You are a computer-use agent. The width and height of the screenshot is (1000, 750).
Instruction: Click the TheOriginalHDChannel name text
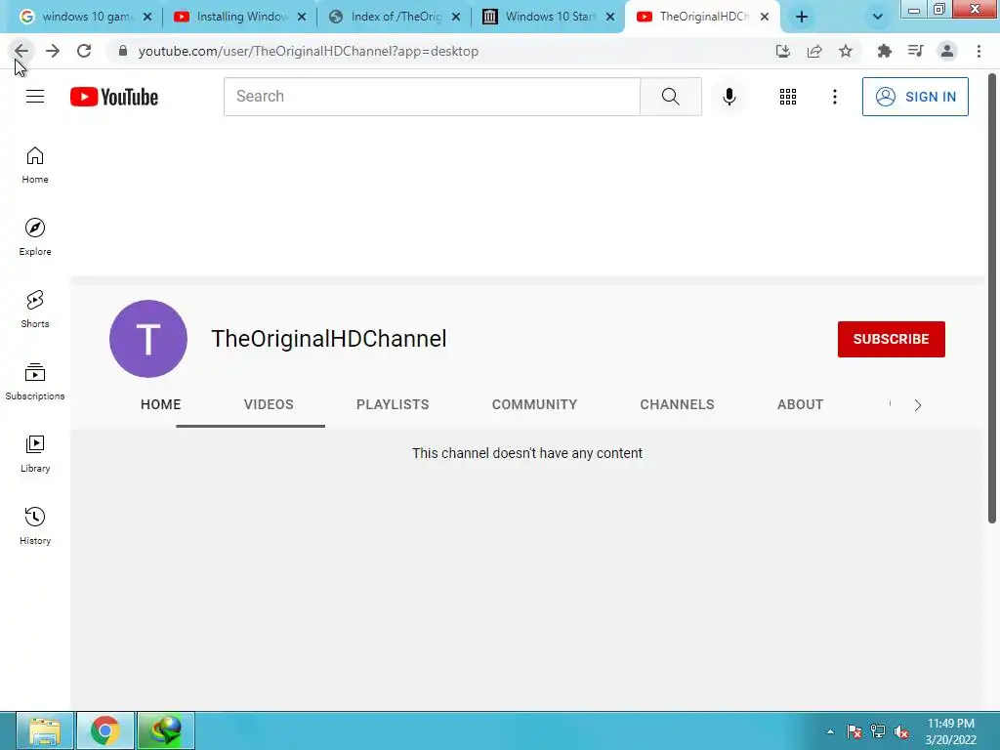click(x=328, y=339)
